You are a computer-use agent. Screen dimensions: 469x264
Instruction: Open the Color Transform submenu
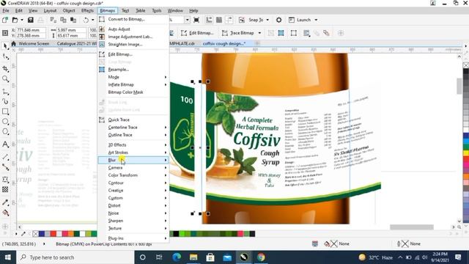(133, 175)
